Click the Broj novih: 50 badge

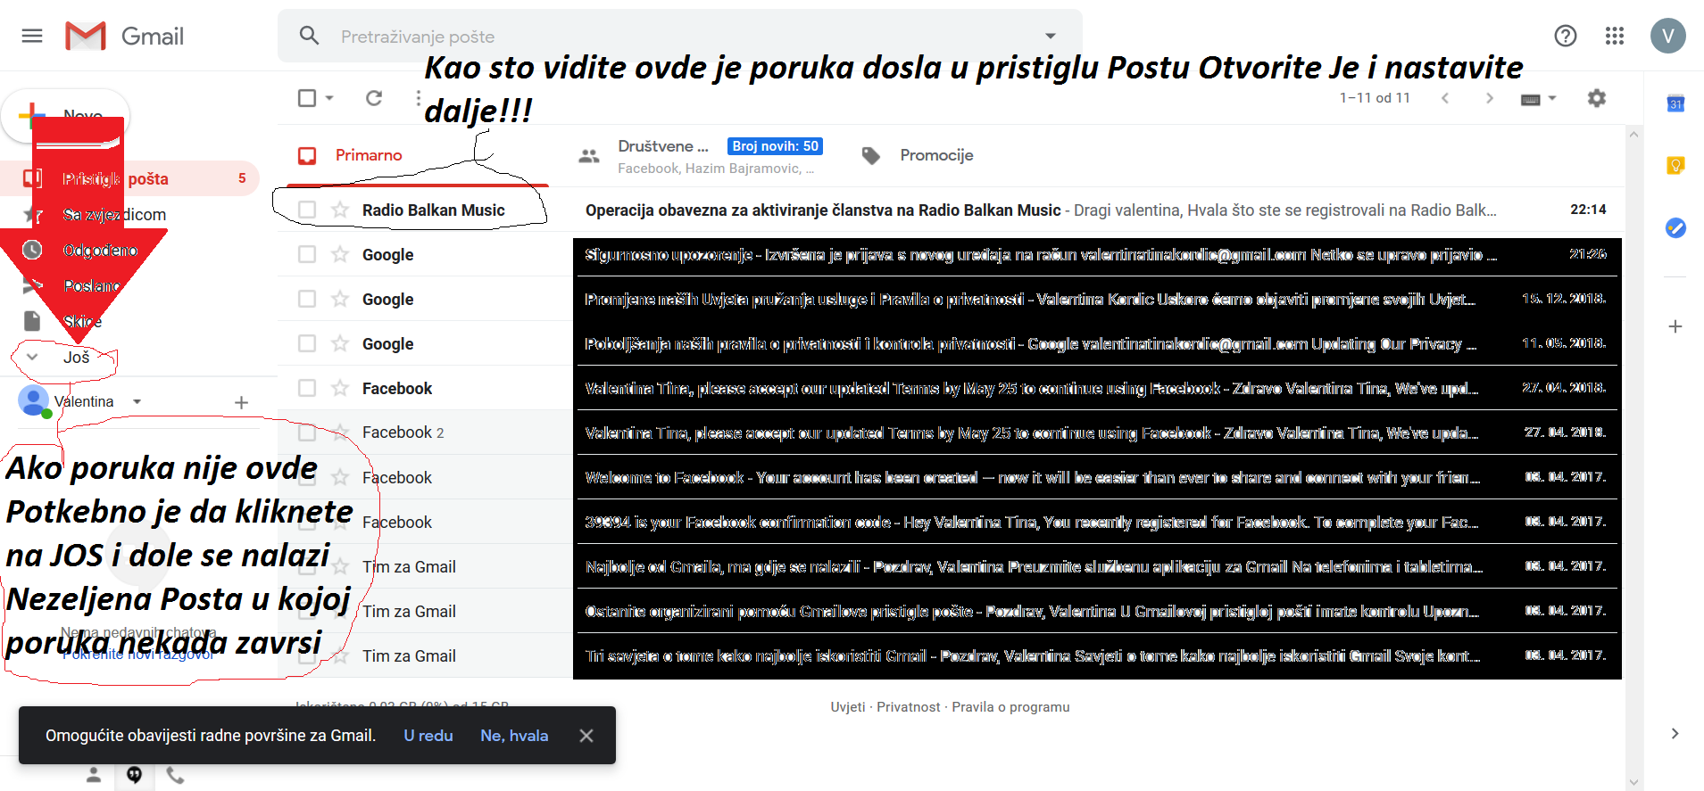[775, 146]
